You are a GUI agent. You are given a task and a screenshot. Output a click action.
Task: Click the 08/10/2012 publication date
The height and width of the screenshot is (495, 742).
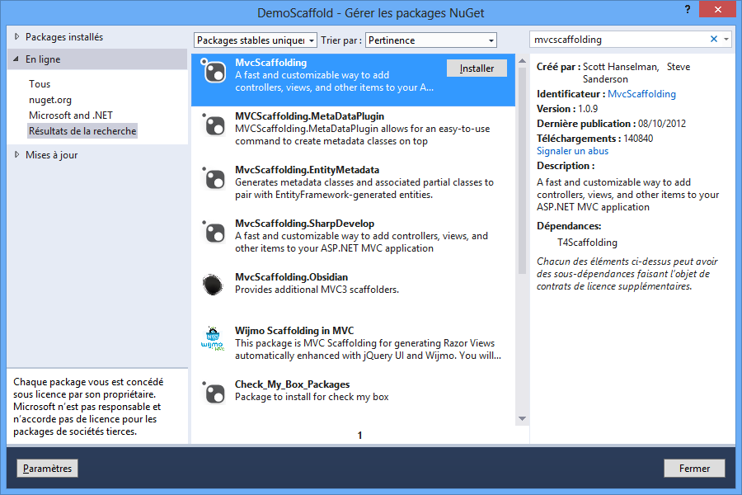(661, 123)
